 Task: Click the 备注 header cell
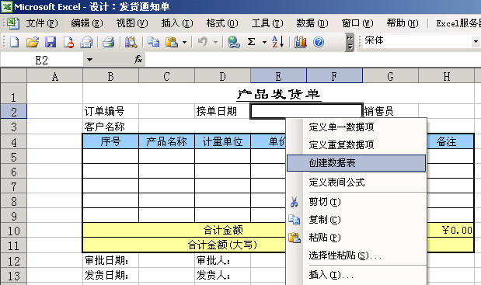[451, 141]
